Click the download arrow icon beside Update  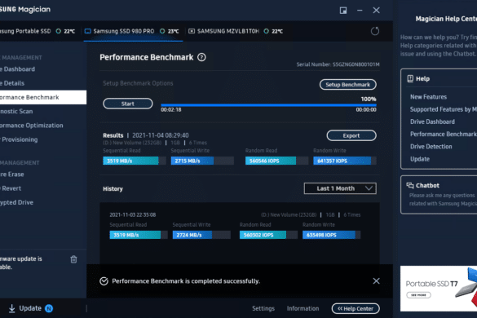12,308
